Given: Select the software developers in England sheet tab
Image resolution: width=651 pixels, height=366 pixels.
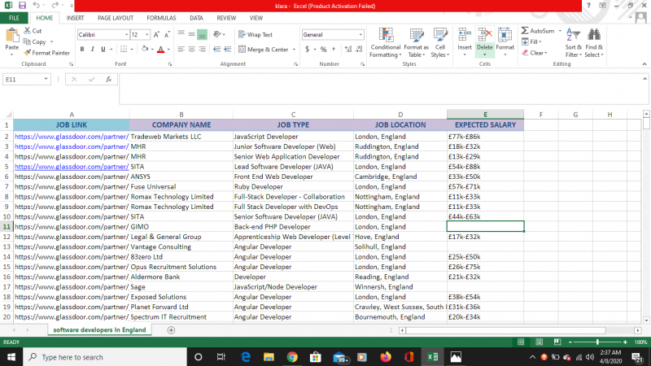Looking at the screenshot, I should 99,330.
